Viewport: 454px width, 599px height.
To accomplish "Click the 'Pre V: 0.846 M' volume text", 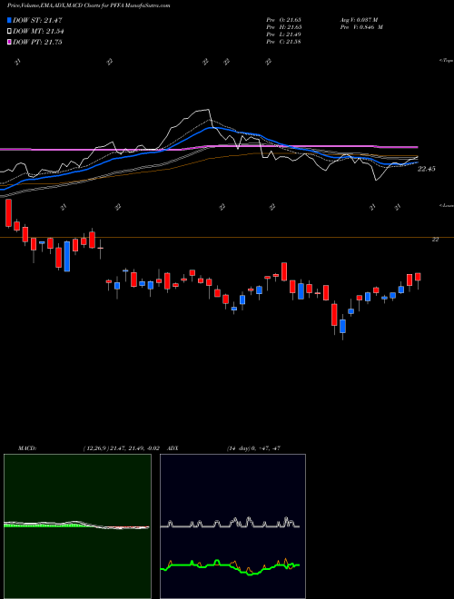I will (x=361, y=27).
